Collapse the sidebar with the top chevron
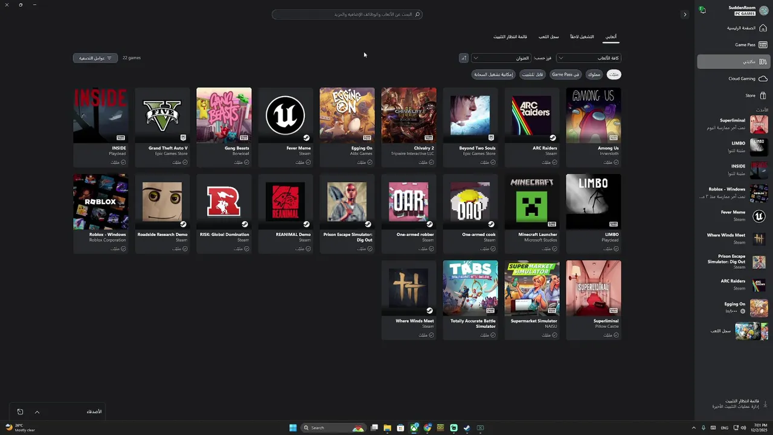Image resolution: width=773 pixels, height=435 pixels. tap(685, 14)
